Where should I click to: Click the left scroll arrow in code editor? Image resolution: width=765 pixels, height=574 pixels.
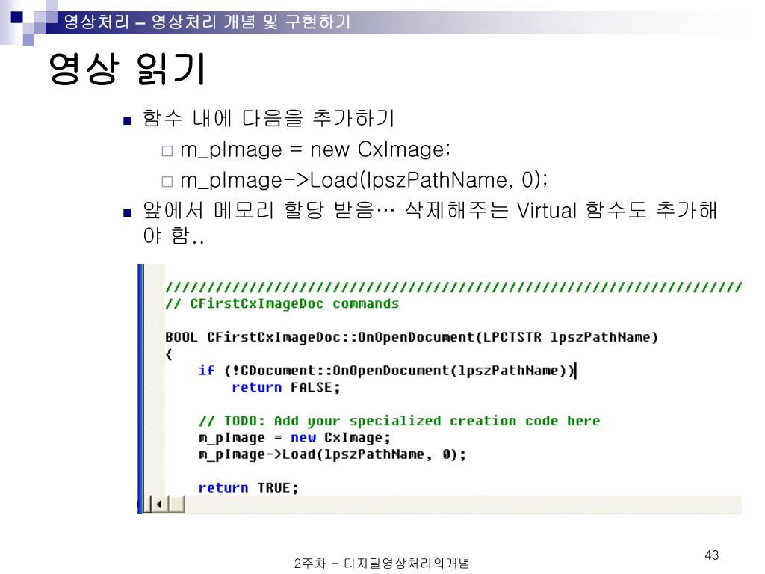tap(159, 504)
